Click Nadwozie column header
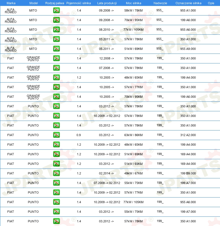The height and width of the screenshot is (226, 220). 160,3
